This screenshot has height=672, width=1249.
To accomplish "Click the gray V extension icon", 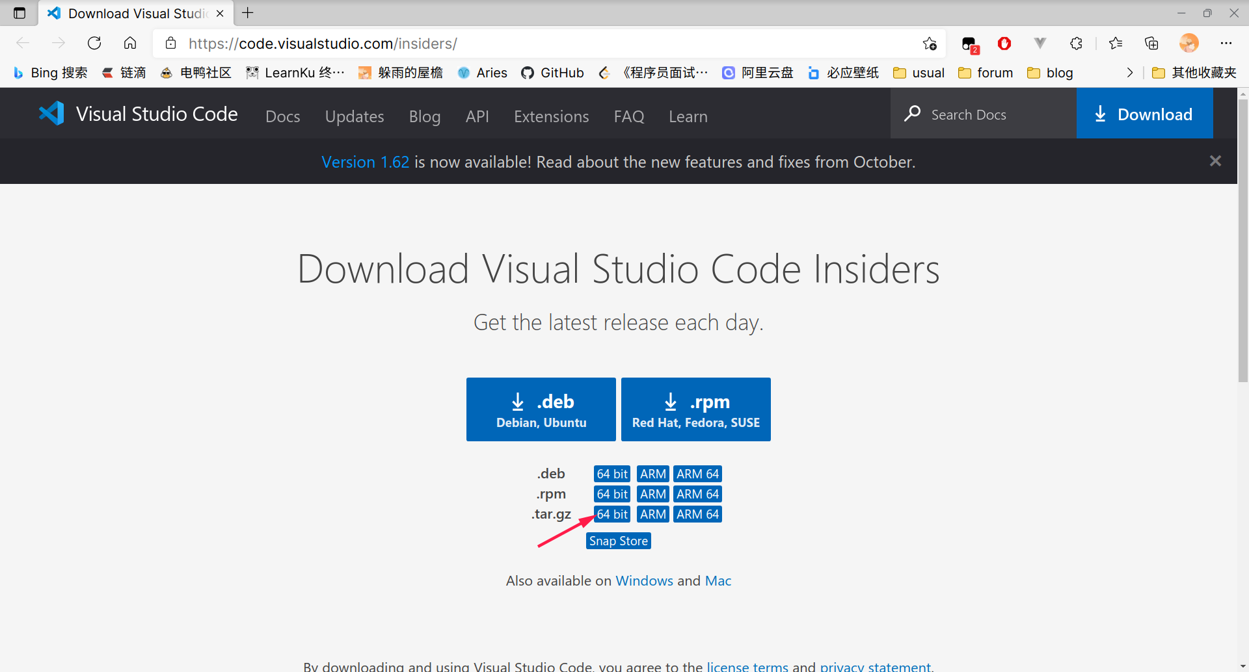I will [x=1040, y=44].
